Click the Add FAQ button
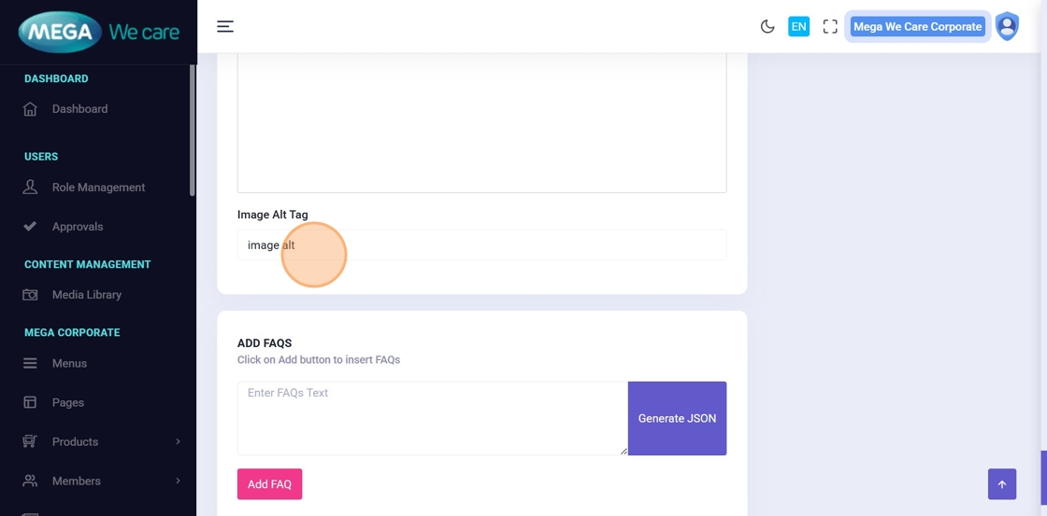The image size is (1047, 516). 269,484
